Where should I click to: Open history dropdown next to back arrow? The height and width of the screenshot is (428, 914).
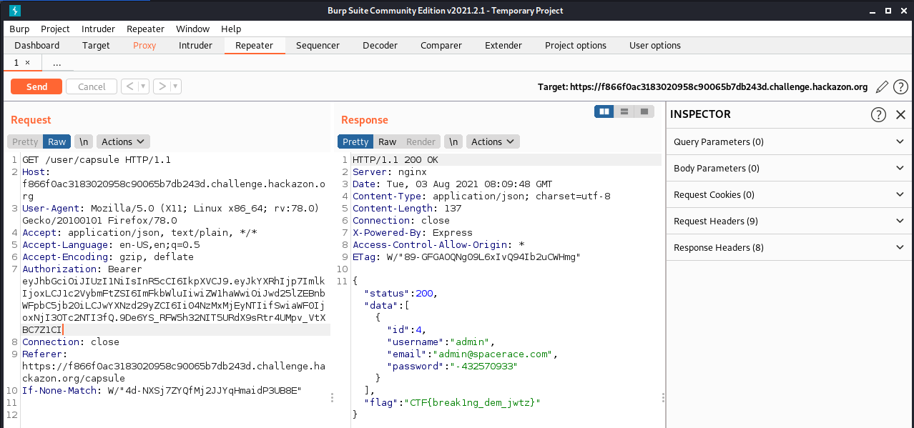[x=143, y=86]
